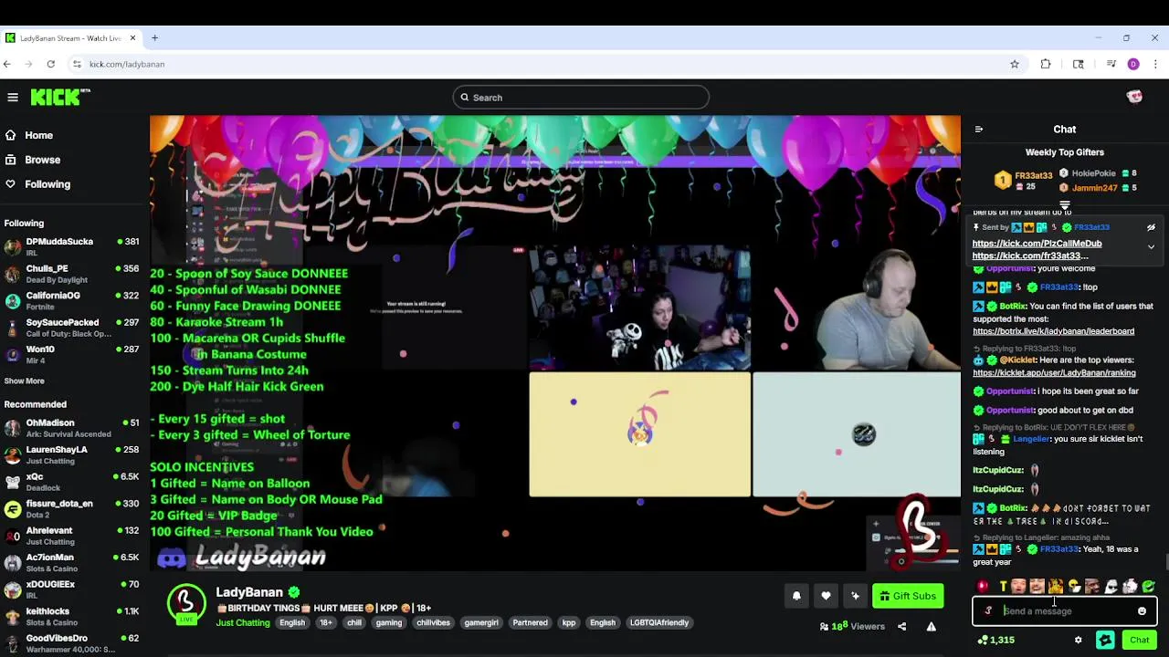Screen dimensions: 1169x657
Task: Collapse the Weekly Top Gifters handle
Action: (x=1065, y=205)
